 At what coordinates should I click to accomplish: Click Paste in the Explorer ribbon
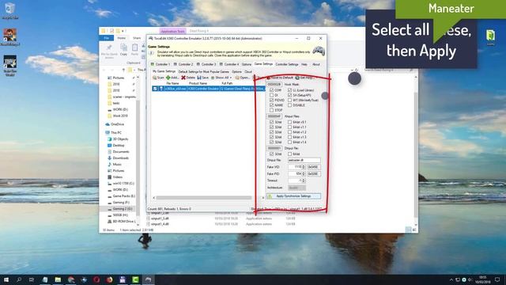coord(134,50)
